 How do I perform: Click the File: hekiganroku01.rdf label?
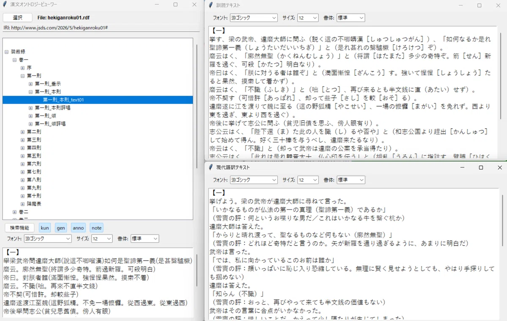click(x=63, y=18)
